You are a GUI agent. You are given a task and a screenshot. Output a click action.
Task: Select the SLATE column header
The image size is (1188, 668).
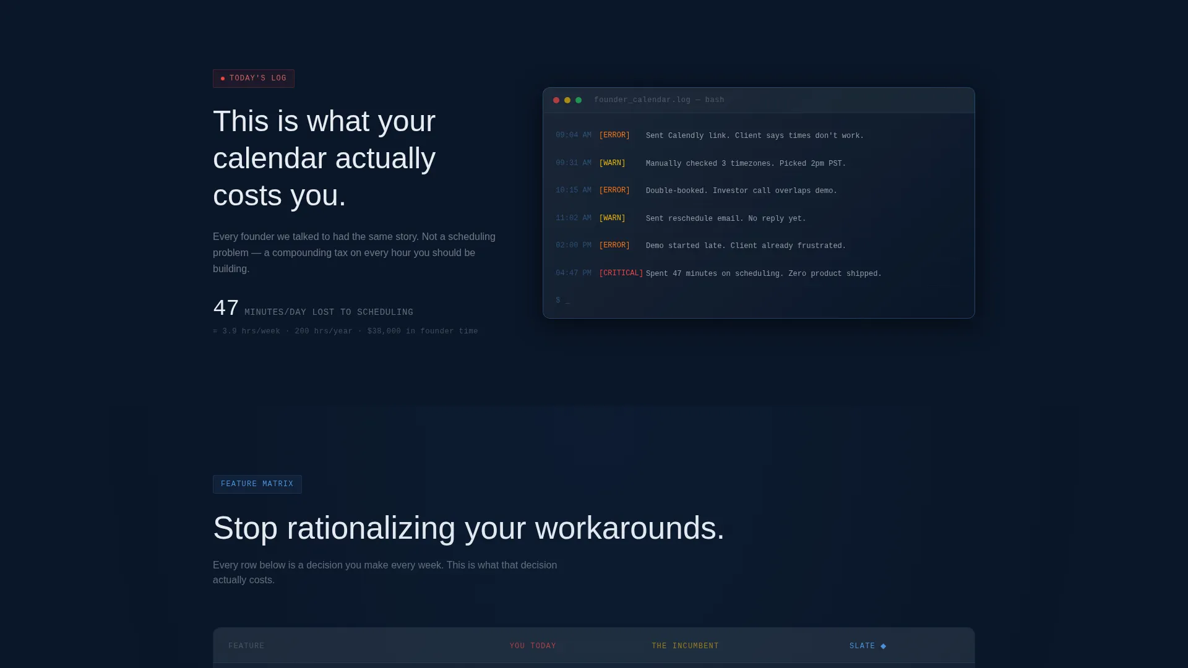point(867,646)
